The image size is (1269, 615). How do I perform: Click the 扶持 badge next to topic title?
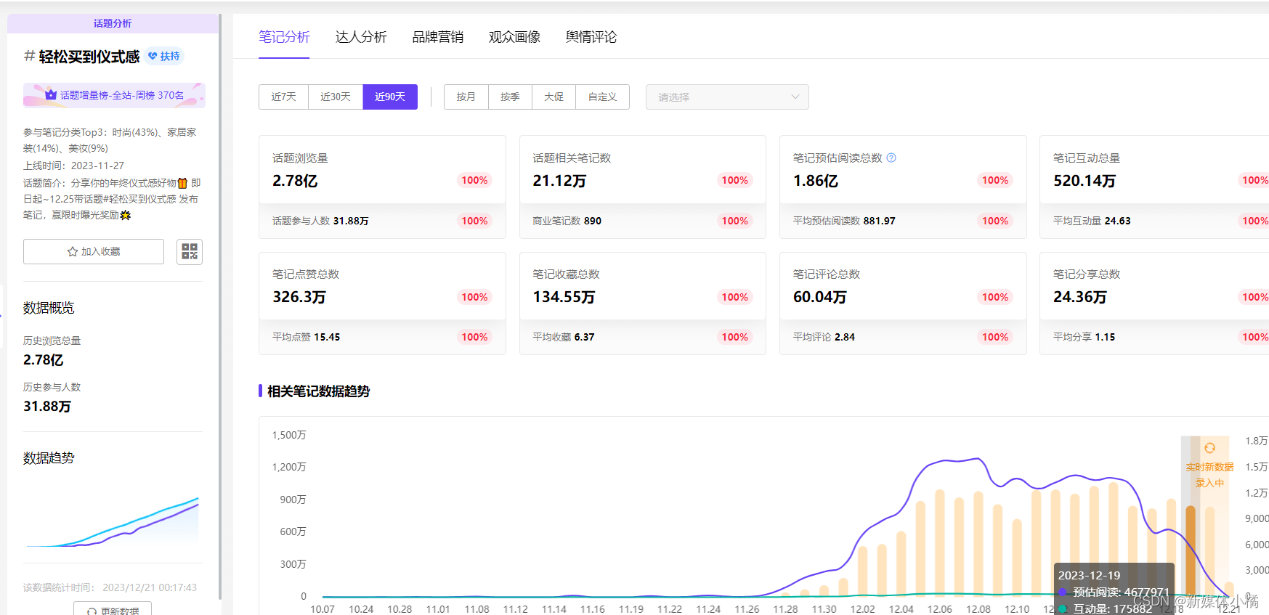coord(164,56)
